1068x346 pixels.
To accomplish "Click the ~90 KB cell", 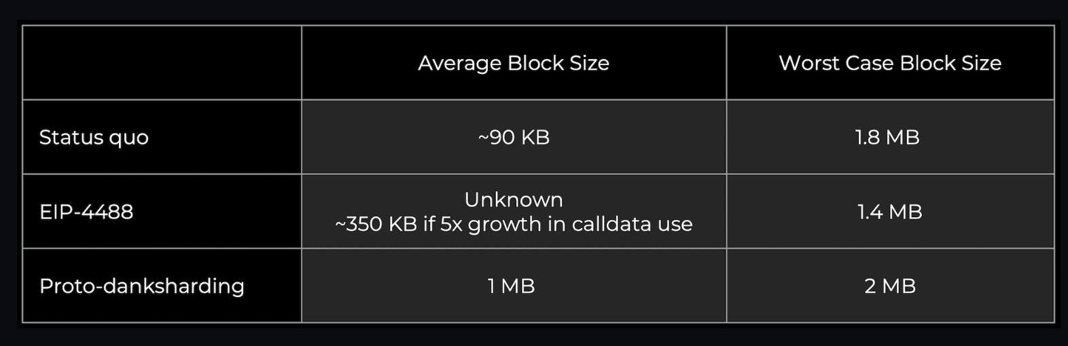I will click(x=514, y=138).
